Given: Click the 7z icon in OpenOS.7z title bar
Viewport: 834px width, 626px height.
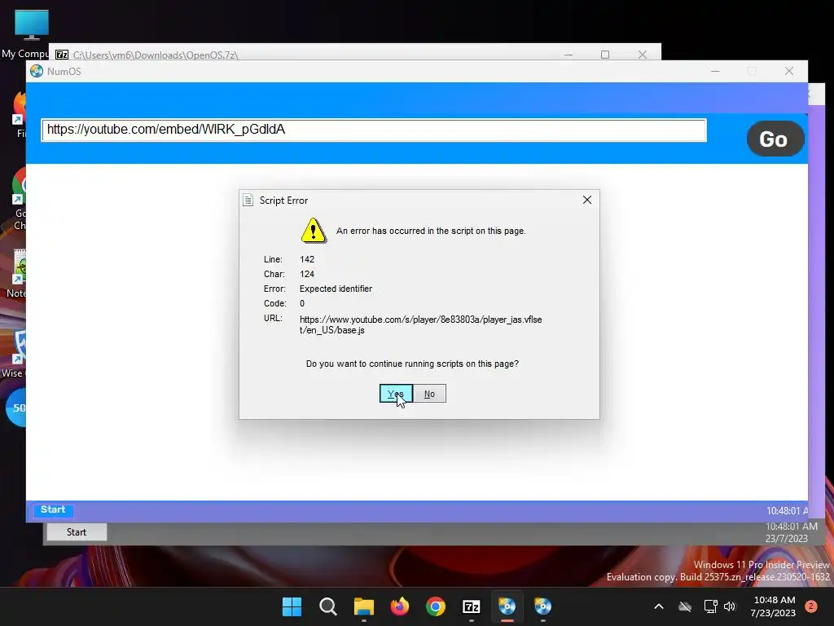Looking at the screenshot, I should click(62, 55).
